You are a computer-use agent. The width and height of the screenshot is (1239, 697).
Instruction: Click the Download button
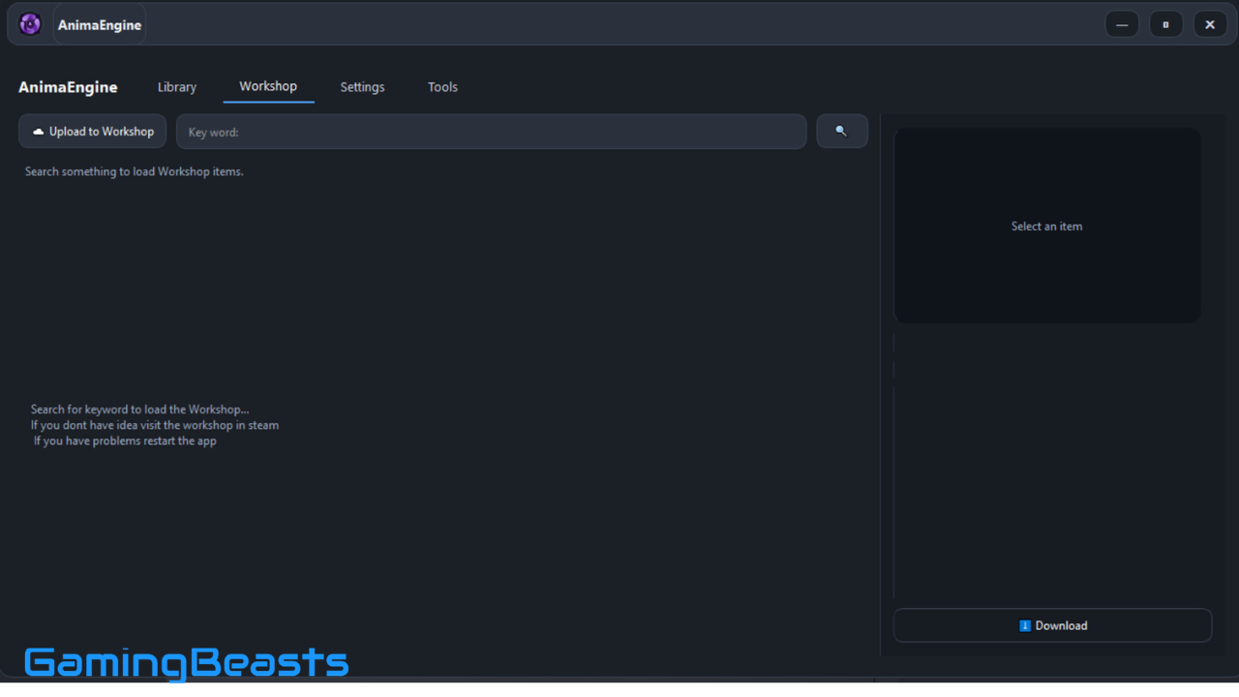click(1052, 625)
